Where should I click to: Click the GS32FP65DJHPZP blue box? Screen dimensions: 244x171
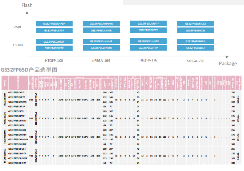(54, 42)
